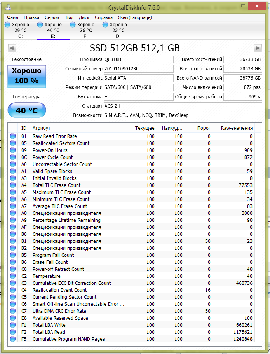Screen dimensions: 270x354
Task: Click status icon of Total TLC Erase Count
Action: [13, 185]
